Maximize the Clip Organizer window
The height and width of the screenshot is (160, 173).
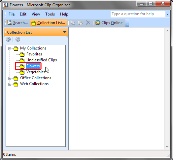pyautogui.click(x=151, y=4)
